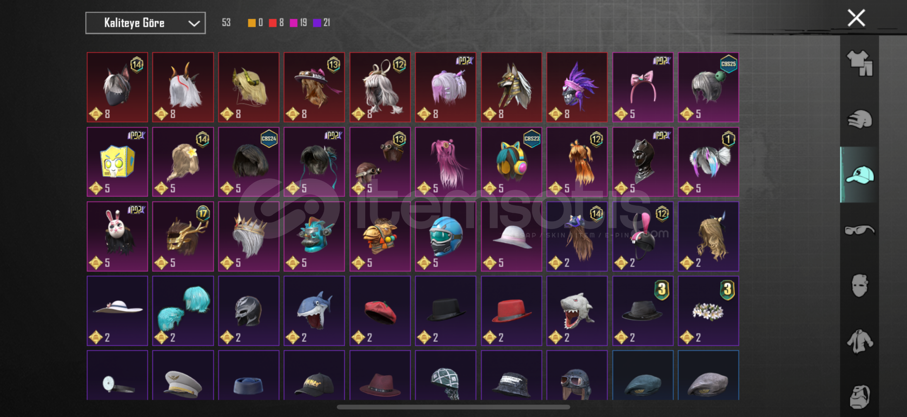The image size is (907, 417).
Task: Filter by red quality swatch showing 8
Action: tap(273, 23)
